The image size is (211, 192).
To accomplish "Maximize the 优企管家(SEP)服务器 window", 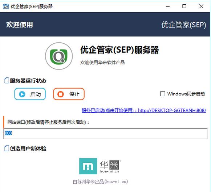I will 184,6.
